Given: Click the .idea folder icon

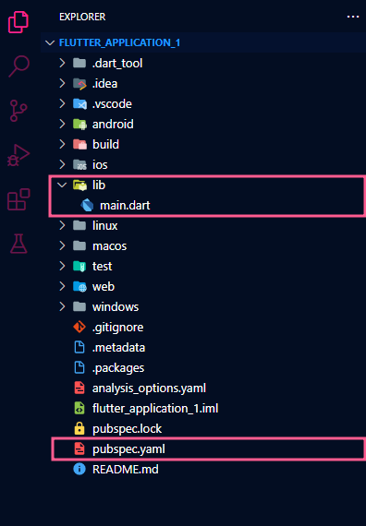Looking at the screenshot, I should (x=79, y=84).
